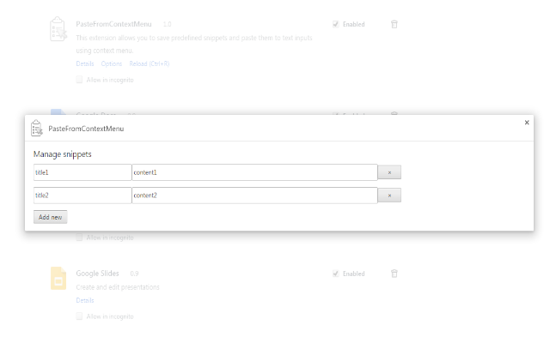
Task: Focus the content2 input field
Action: pos(254,196)
